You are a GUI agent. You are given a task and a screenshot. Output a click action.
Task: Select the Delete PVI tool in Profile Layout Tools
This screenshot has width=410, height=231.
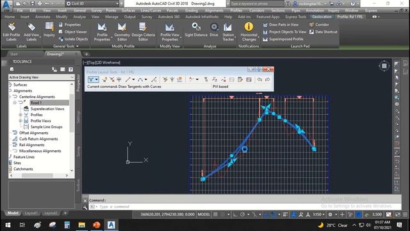[x=112, y=80]
